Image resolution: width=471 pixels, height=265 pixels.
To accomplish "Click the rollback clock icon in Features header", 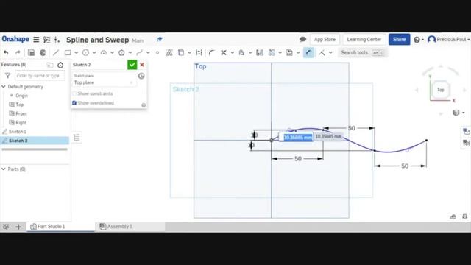I will [60, 65].
